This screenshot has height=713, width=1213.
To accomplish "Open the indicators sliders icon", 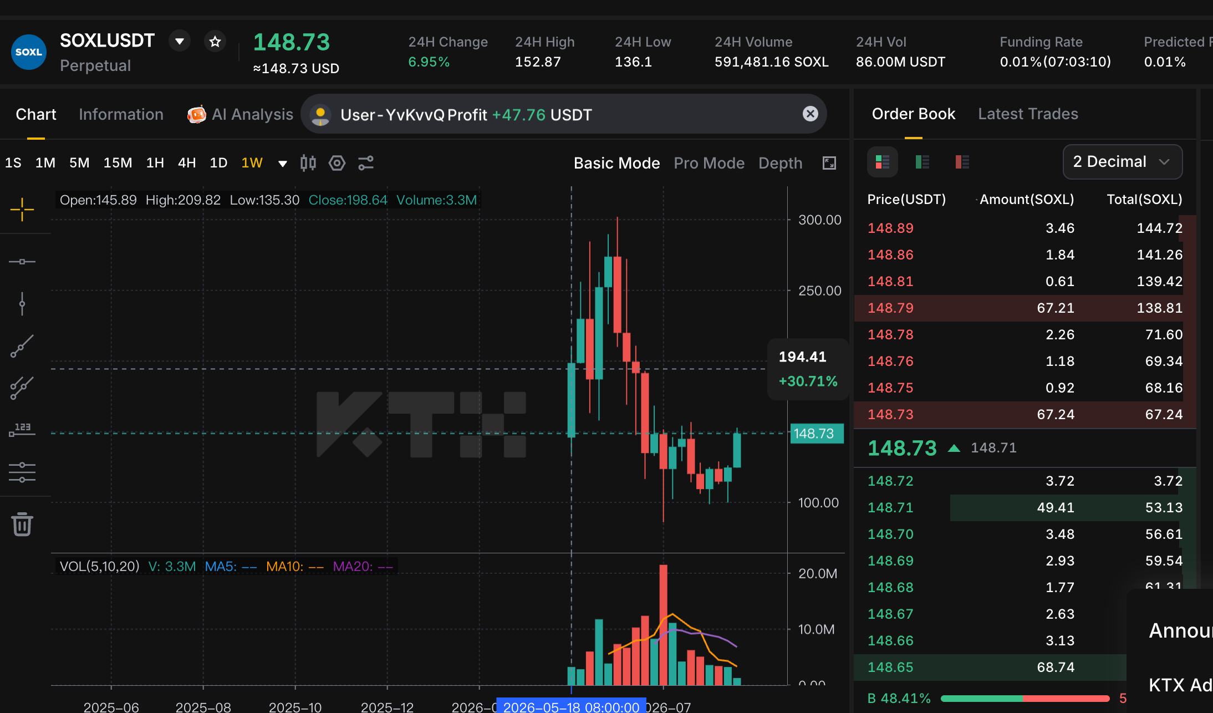I will [x=366, y=162].
